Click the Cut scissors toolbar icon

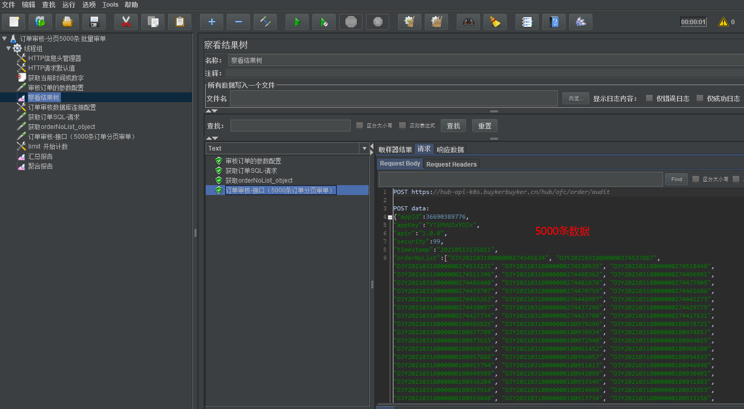tap(126, 22)
